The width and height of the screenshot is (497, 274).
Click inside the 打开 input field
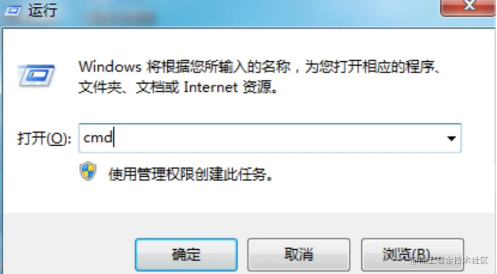[x=270, y=138]
